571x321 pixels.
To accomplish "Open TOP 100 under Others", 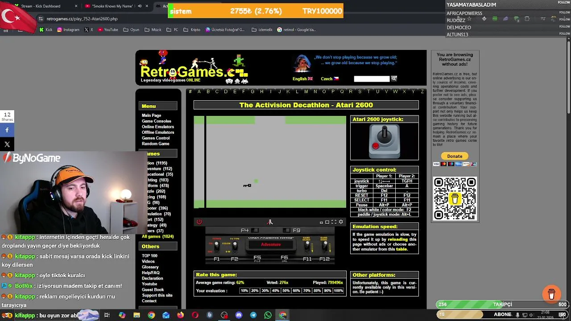I will tap(149, 256).
